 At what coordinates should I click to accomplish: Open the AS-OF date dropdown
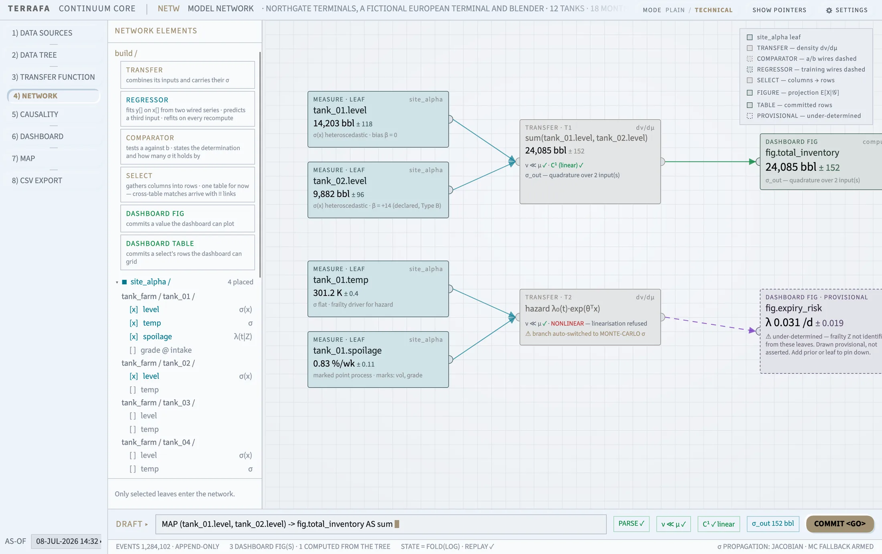tap(67, 541)
